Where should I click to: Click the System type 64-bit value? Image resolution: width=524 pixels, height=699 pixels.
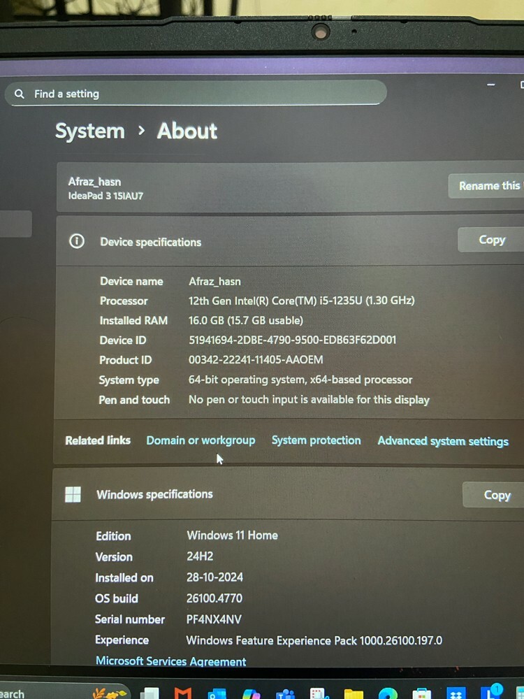coord(300,380)
